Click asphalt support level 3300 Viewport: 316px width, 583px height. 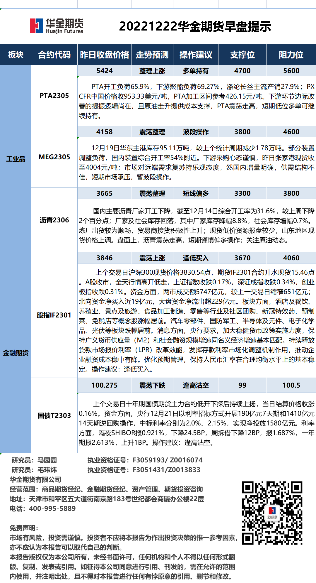[242, 193]
